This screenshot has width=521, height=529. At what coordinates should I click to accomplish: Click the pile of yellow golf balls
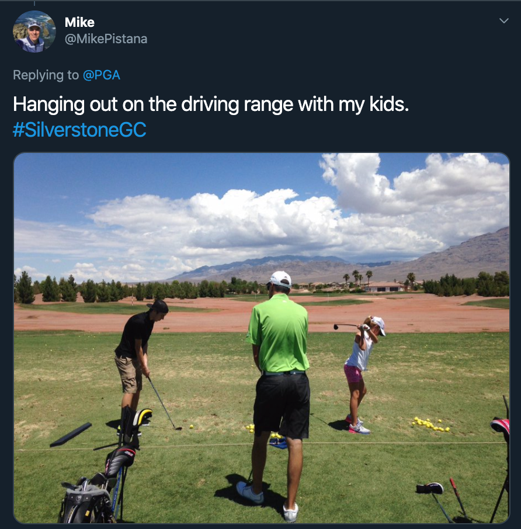click(x=431, y=424)
